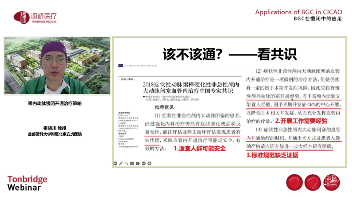Go to the previous slide arrow
The image size is (352, 197).
point(115,164)
